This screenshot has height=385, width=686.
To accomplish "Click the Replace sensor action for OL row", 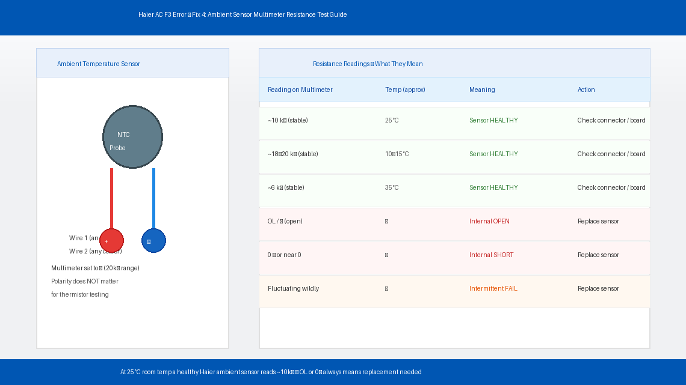I will click(598, 221).
